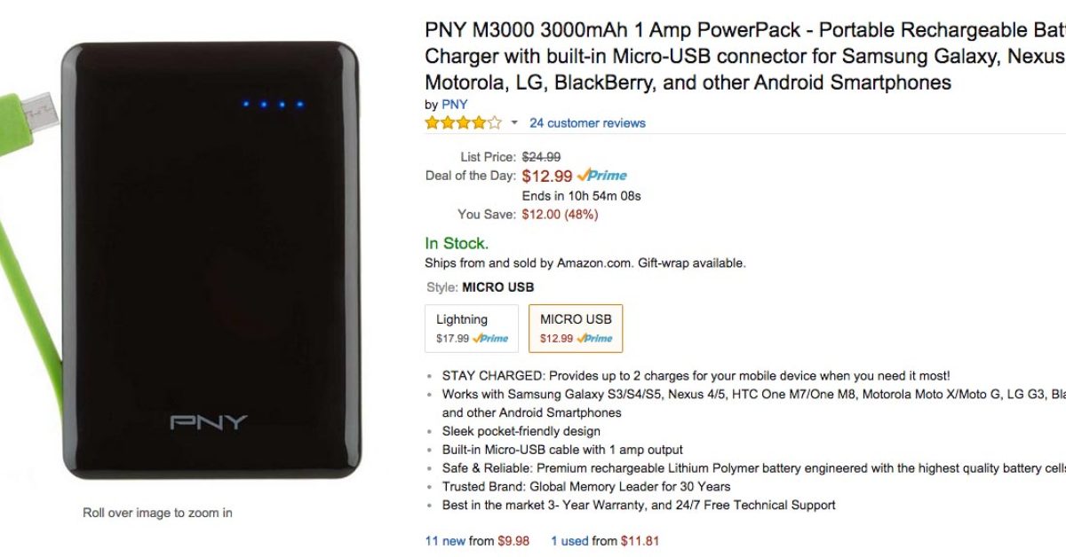Click Prime badge in MICRO USB option
The image size is (1066, 557).
tap(595, 338)
